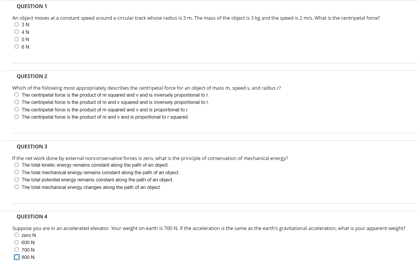Click the QUESTION 3 heading
Image resolution: width=418 pixels, height=267 pixels.
click(32, 146)
